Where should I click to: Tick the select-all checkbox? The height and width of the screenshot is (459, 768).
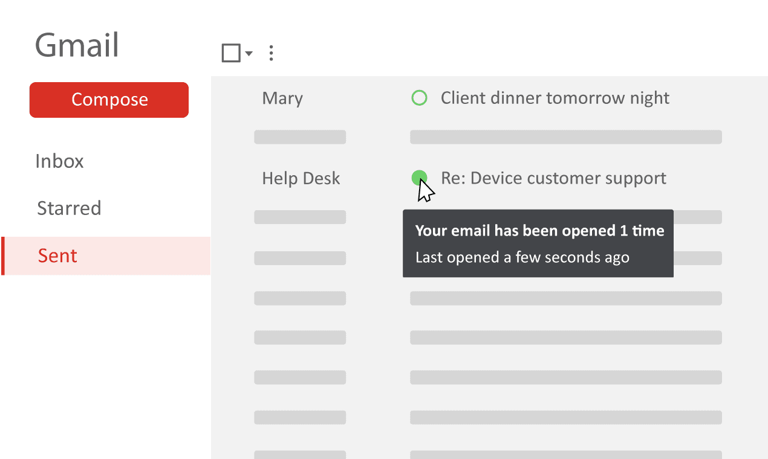(231, 53)
